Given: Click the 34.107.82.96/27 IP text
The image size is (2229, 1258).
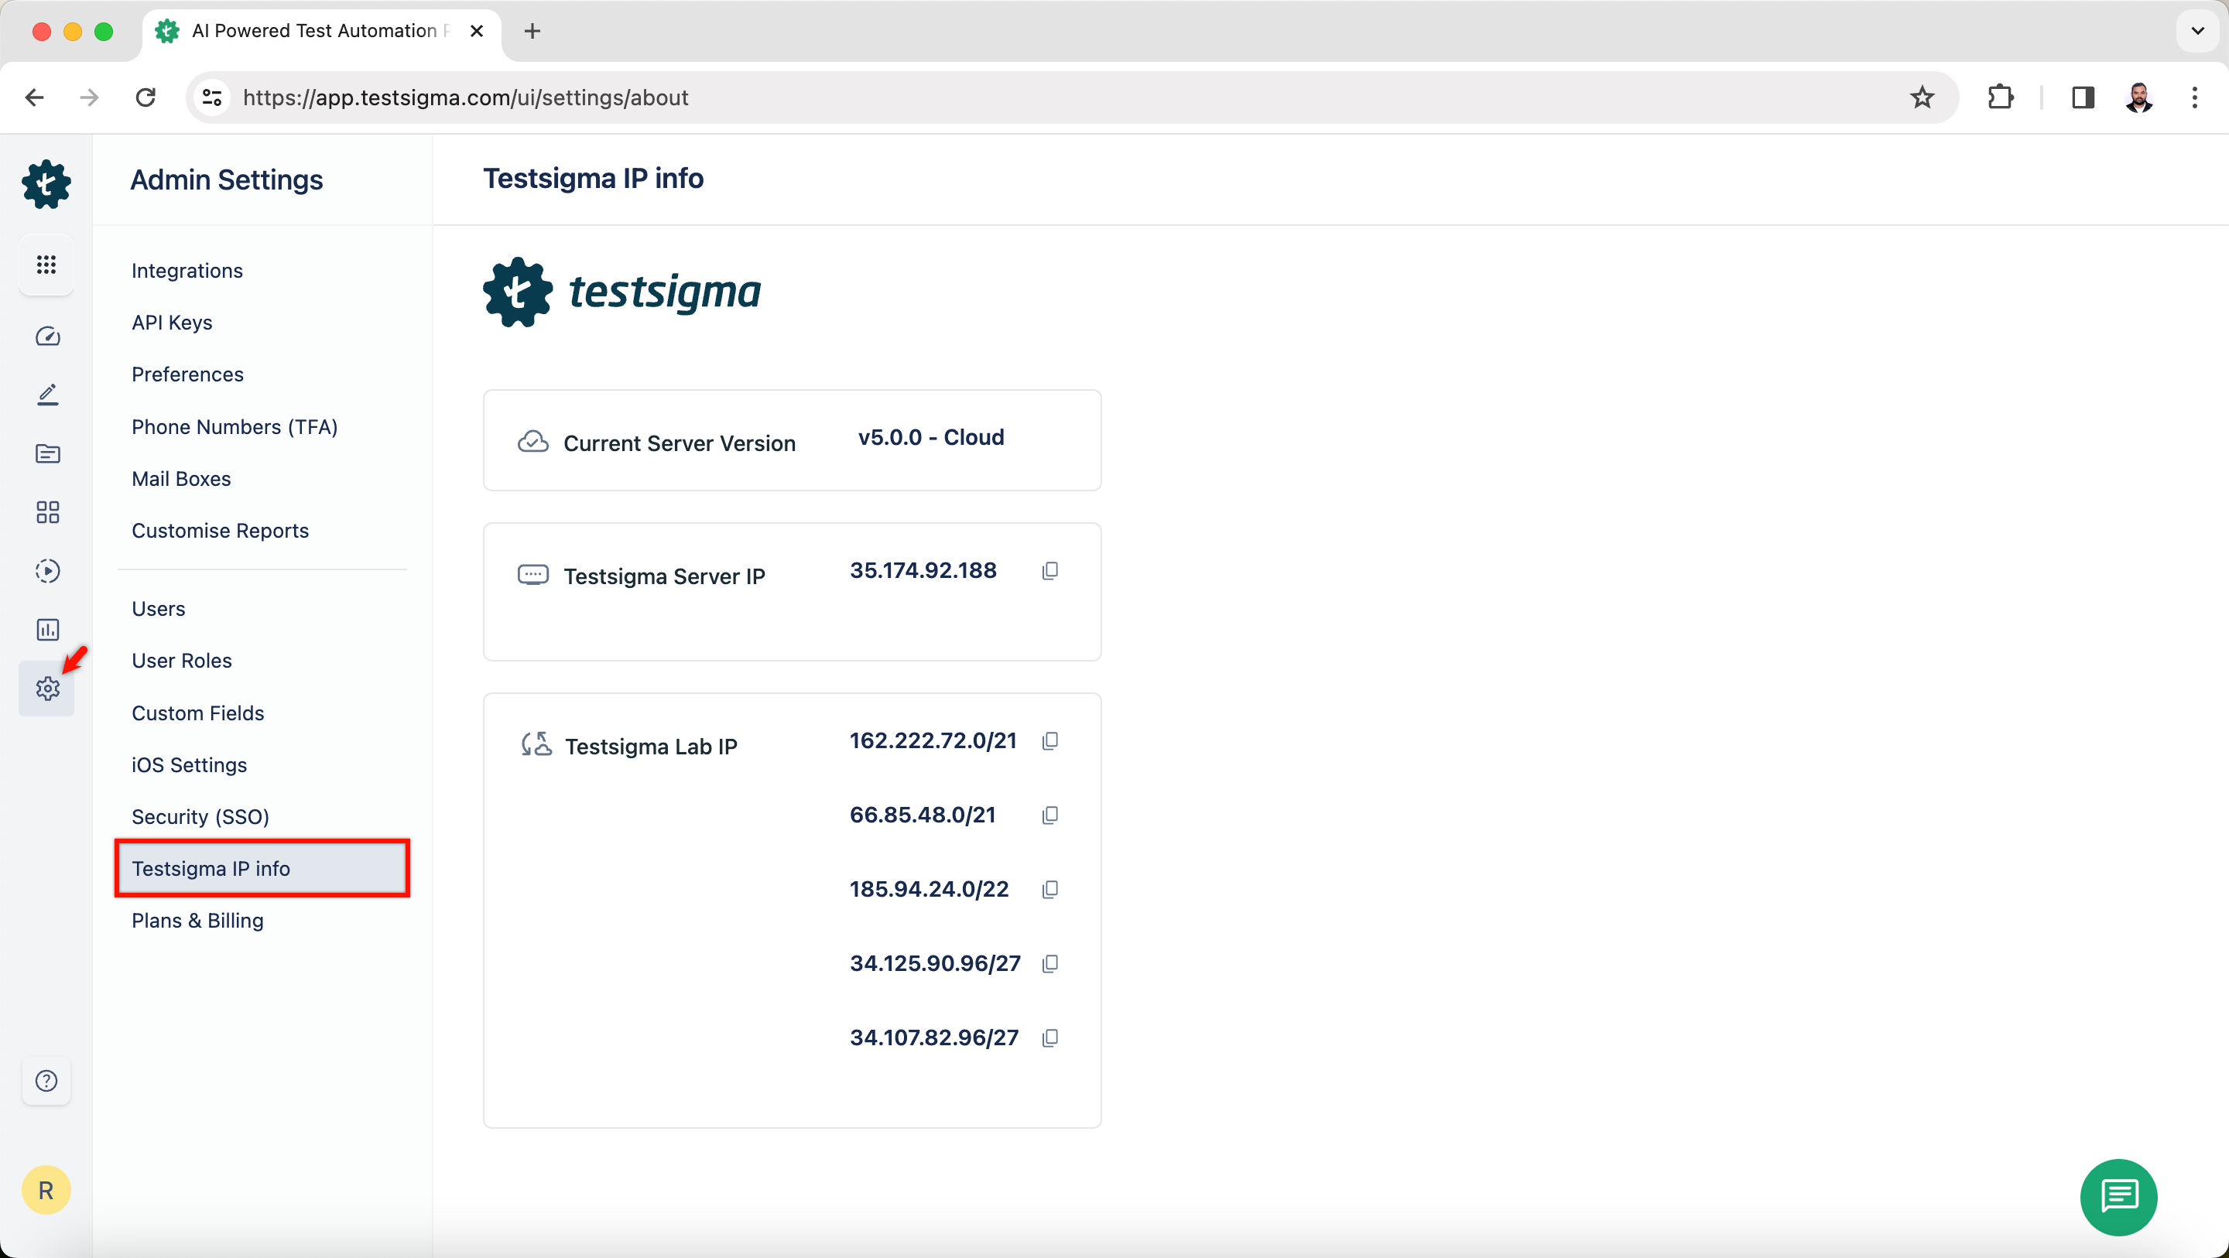Looking at the screenshot, I should click(x=933, y=1039).
